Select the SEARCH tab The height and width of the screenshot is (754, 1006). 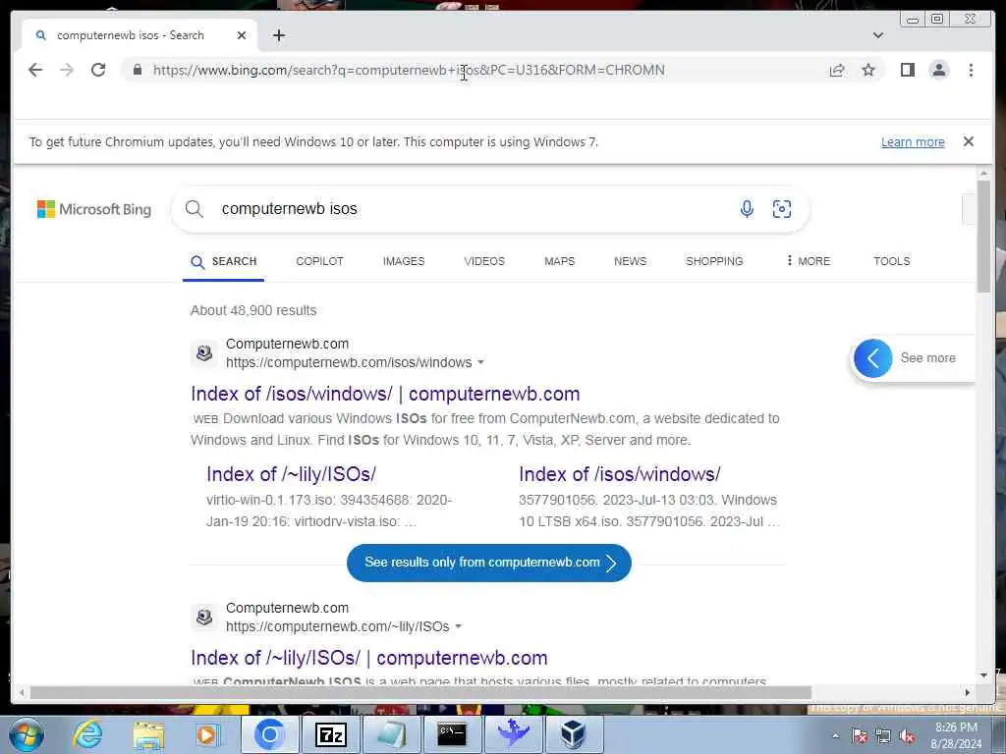point(223,261)
